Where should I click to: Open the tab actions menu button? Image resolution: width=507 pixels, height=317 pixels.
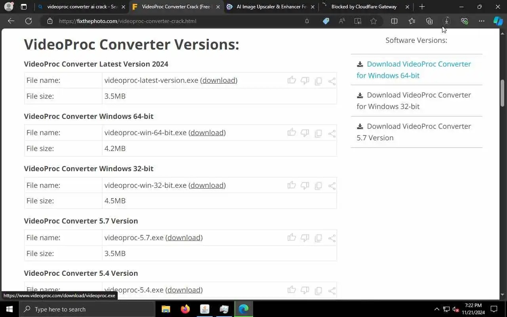coord(24,7)
